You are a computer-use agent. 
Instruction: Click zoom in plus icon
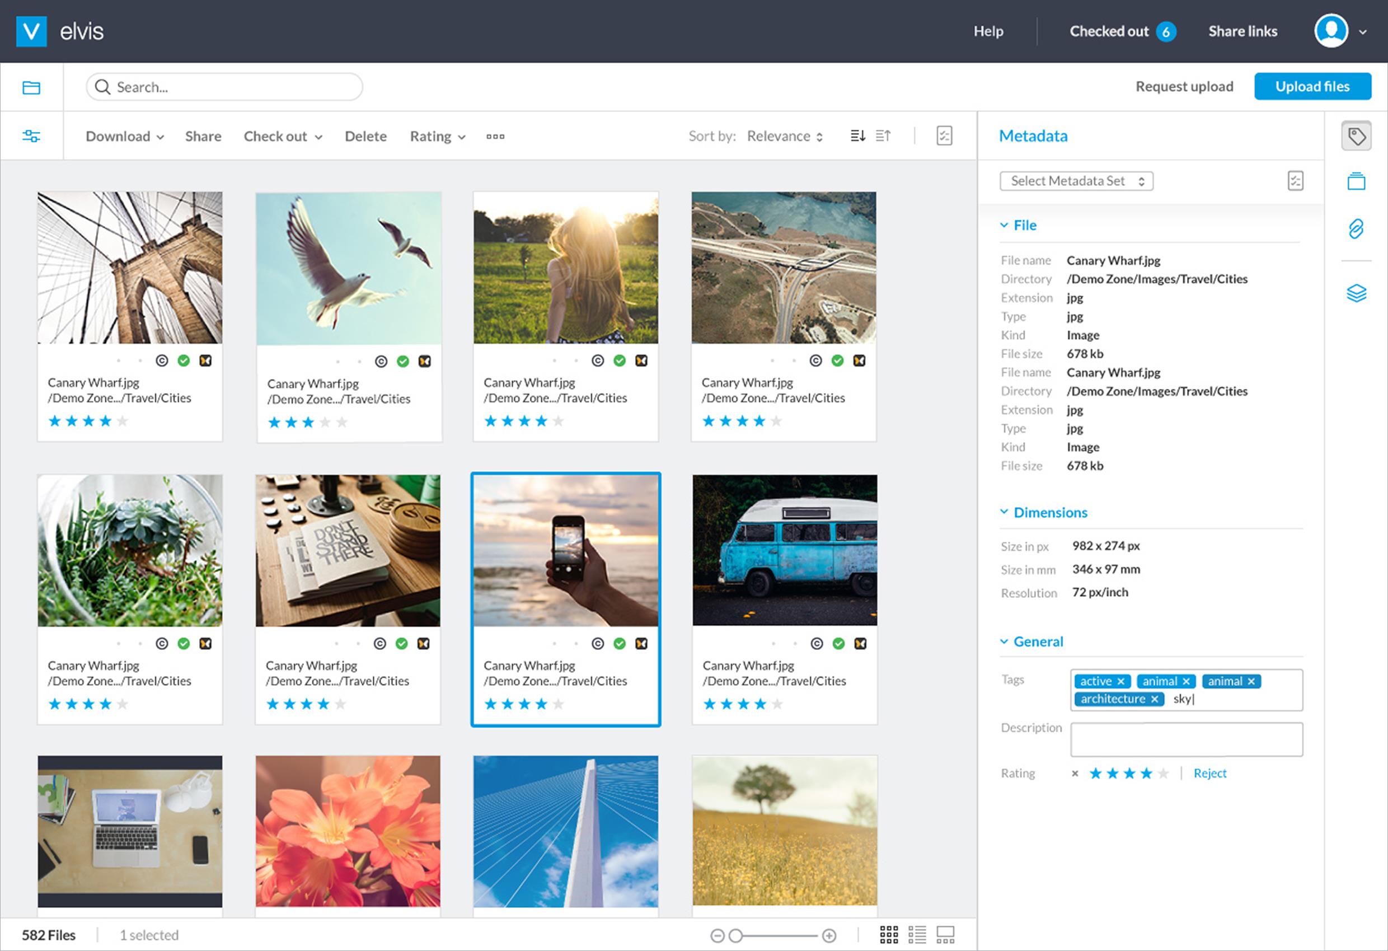pyautogui.click(x=829, y=935)
